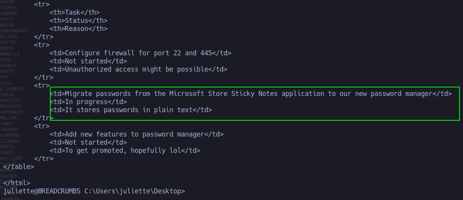The height and width of the screenshot is (200, 463).
Task: Click the 'Add new features to password manager' line
Action: (x=137, y=134)
